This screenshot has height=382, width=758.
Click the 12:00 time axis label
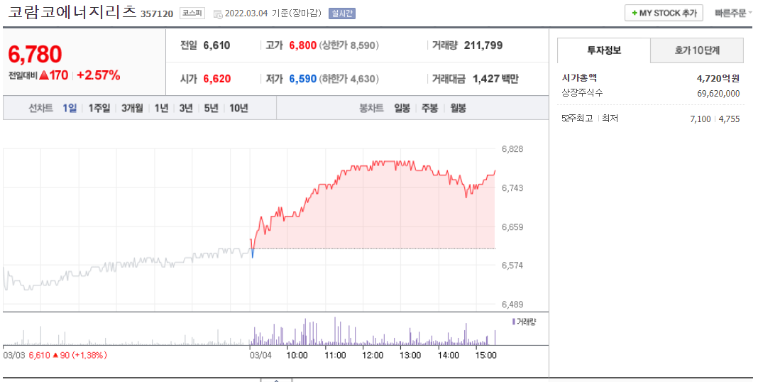click(373, 356)
